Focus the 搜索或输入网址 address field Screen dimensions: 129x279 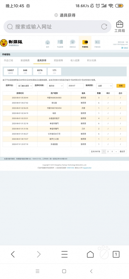click(x=57, y=27)
